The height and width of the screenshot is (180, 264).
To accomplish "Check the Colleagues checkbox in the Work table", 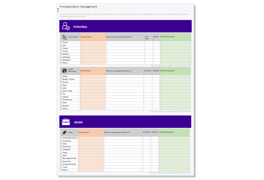I will pyautogui.click(x=61, y=149).
